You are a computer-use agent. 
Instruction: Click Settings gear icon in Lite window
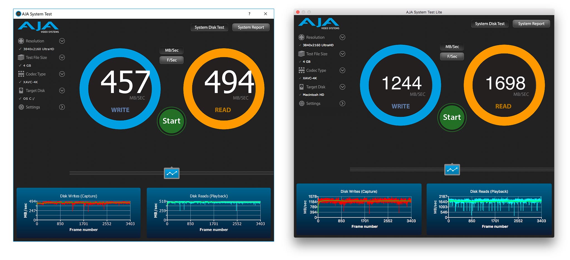click(x=302, y=103)
